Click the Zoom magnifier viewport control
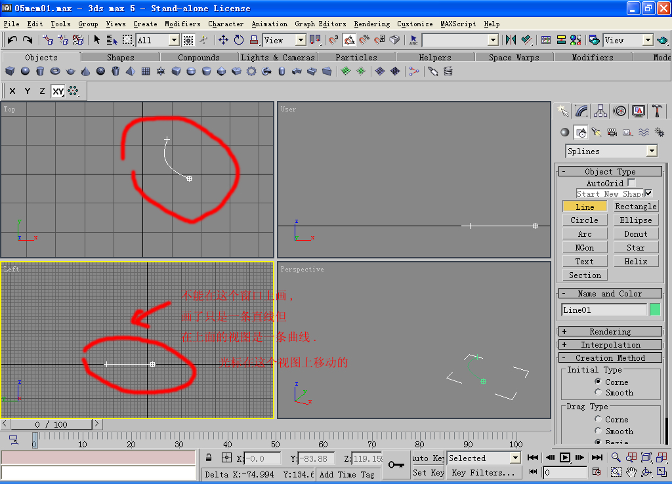 (x=616, y=458)
